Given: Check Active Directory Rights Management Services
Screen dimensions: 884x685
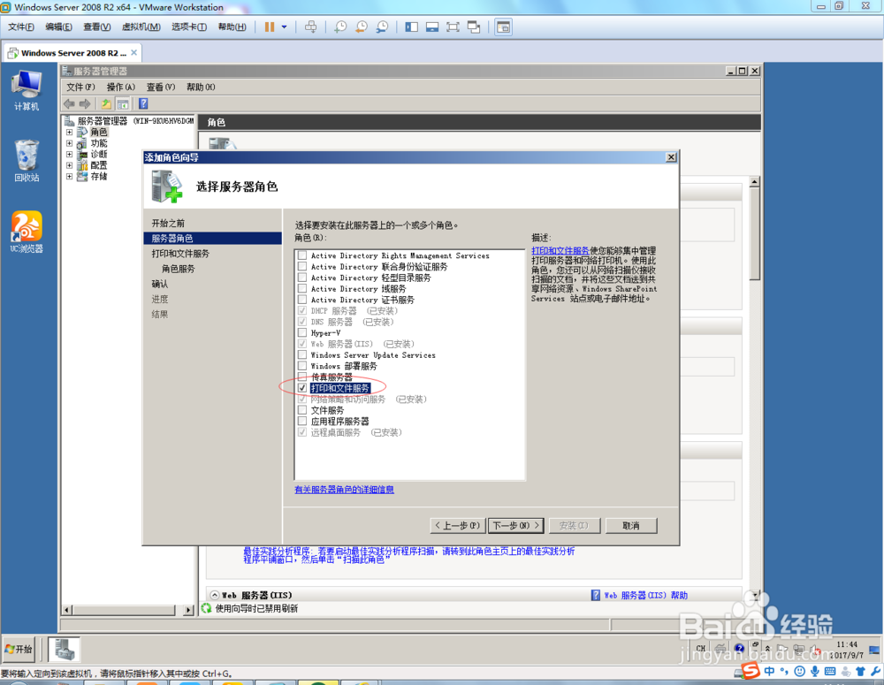Looking at the screenshot, I should (302, 255).
